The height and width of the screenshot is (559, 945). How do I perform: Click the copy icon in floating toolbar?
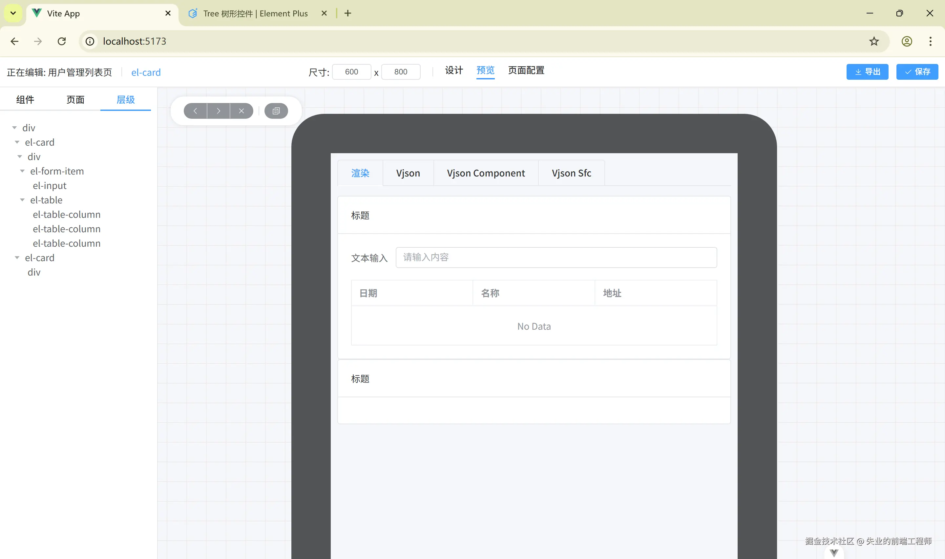coord(276,111)
